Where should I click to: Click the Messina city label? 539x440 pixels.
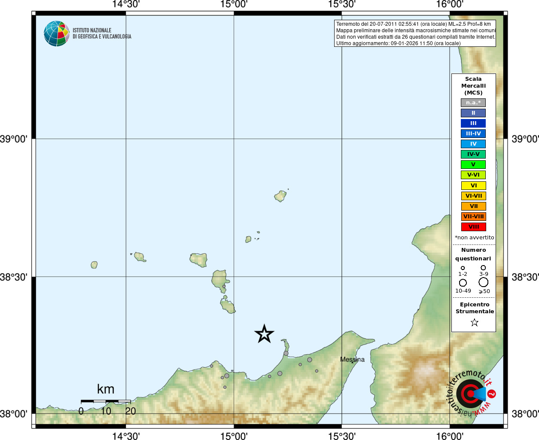pyautogui.click(x=352, y=360)
